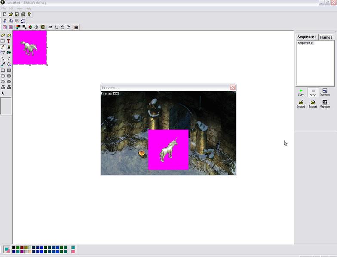
Task: Rotate counter-clockwise with the toolbar icon
Action: coord(62,27)
